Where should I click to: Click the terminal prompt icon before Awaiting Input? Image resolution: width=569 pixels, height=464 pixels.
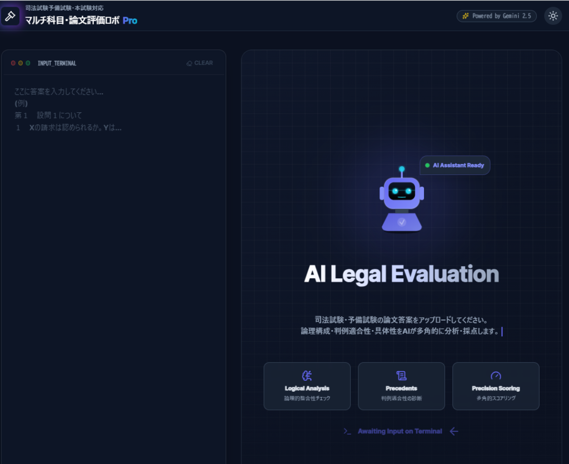coord(347,431)
